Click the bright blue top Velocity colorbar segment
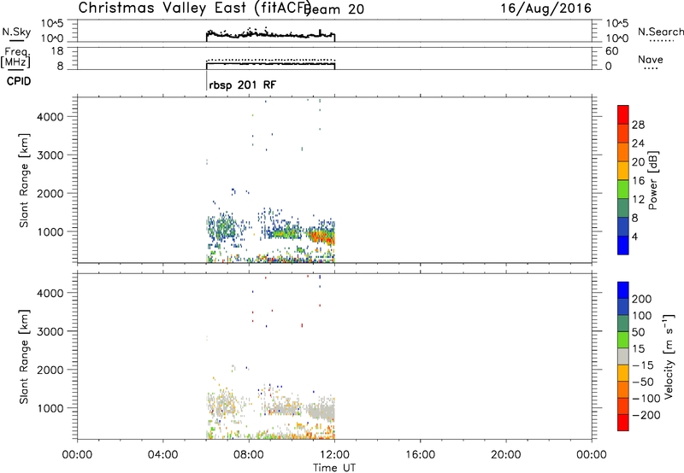684x473 pixels. (623, 290)
